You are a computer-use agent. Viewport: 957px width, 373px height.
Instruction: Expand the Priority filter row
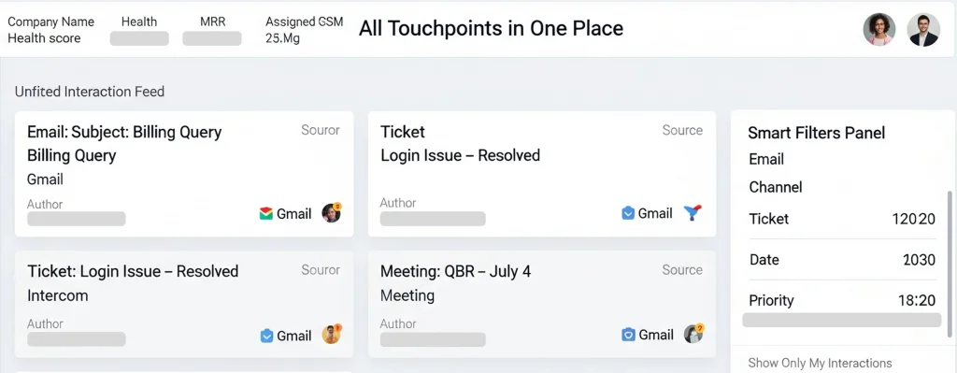tap(842, 300)
